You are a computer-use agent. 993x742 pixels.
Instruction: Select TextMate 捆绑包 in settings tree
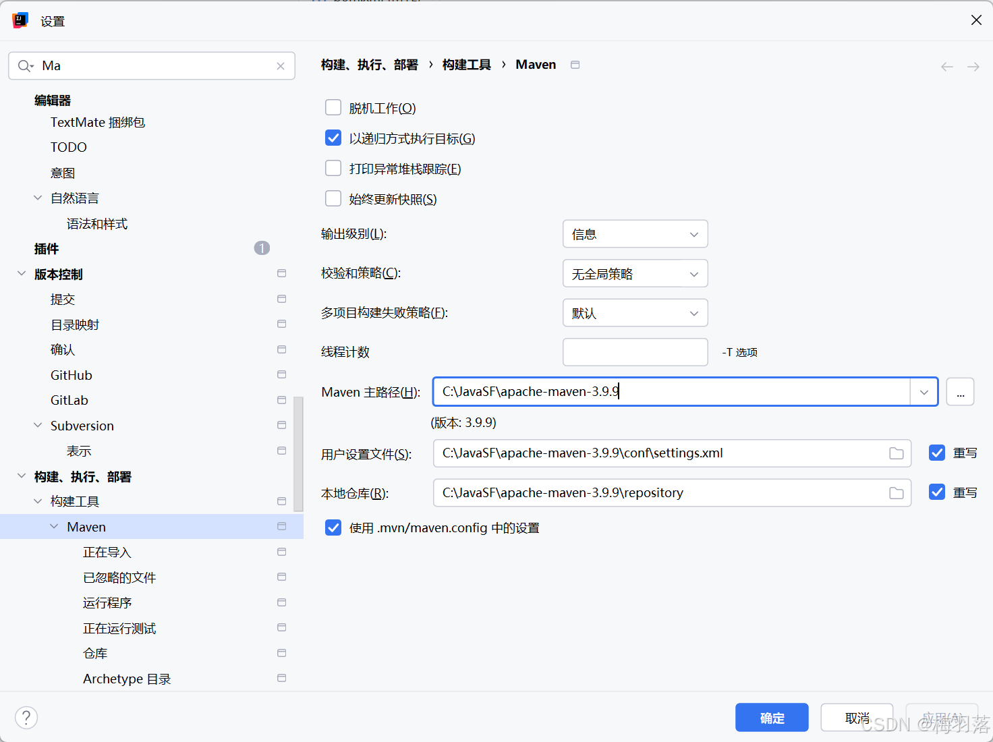(x=98, y=122)
